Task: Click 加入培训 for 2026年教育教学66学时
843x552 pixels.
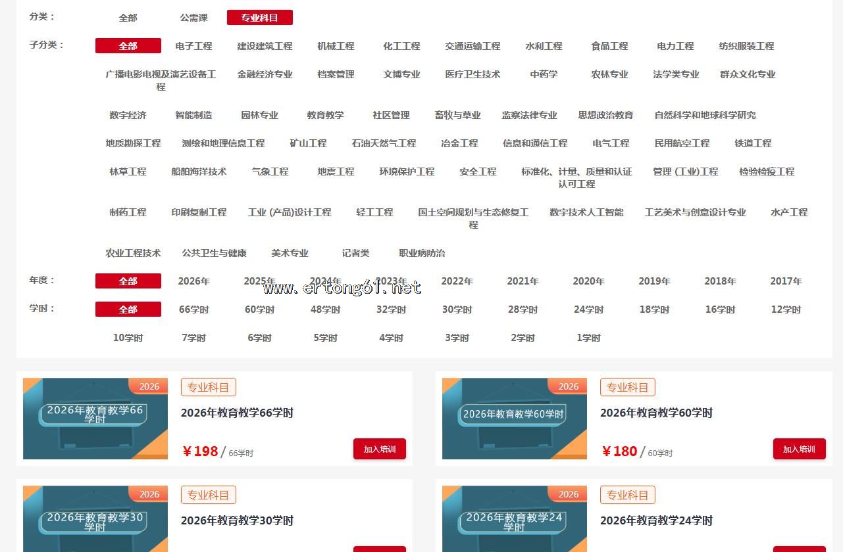Action: pos(379,449)
